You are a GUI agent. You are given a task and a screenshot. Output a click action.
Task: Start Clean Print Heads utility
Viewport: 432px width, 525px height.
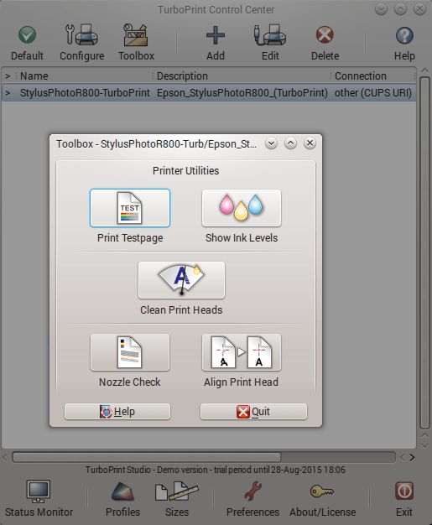pyautogui.click(x=181, y=280)
